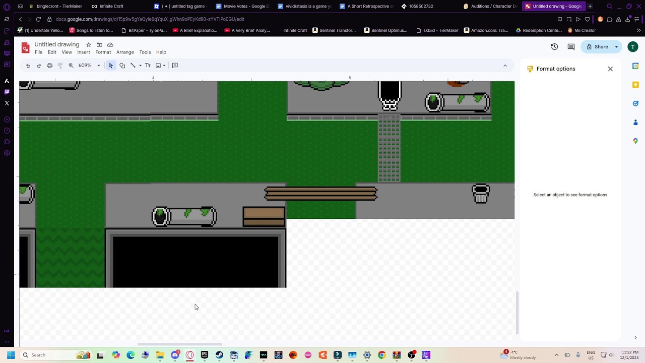The width and height of the screenshot is (645, 363).
Task: Close the Format options panel
Action: point(610,69)
